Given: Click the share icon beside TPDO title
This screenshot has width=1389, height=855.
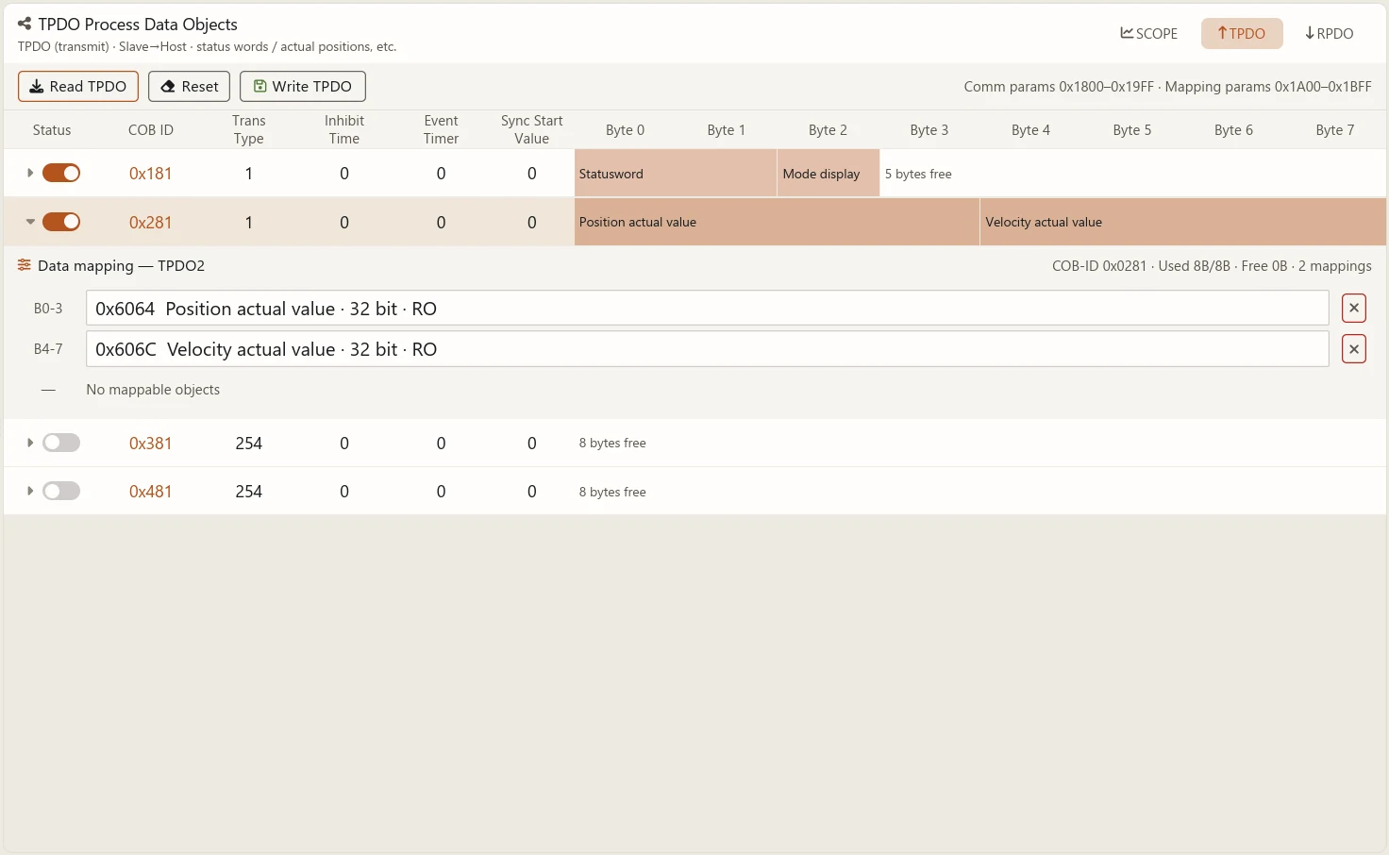Looking at the screenshot, I should (25, 24).
